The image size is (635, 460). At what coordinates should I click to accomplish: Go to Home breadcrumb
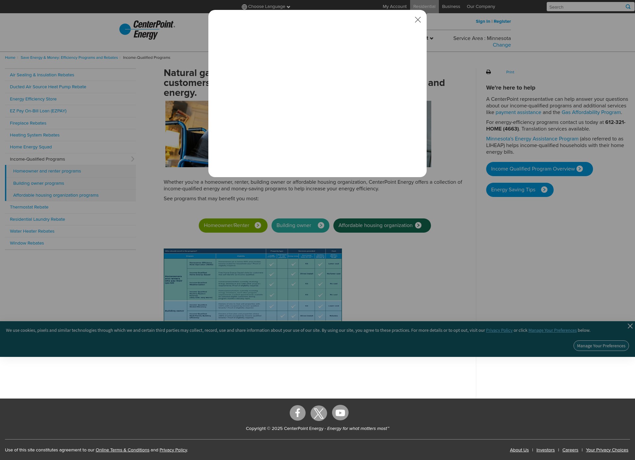coord(10,57)
